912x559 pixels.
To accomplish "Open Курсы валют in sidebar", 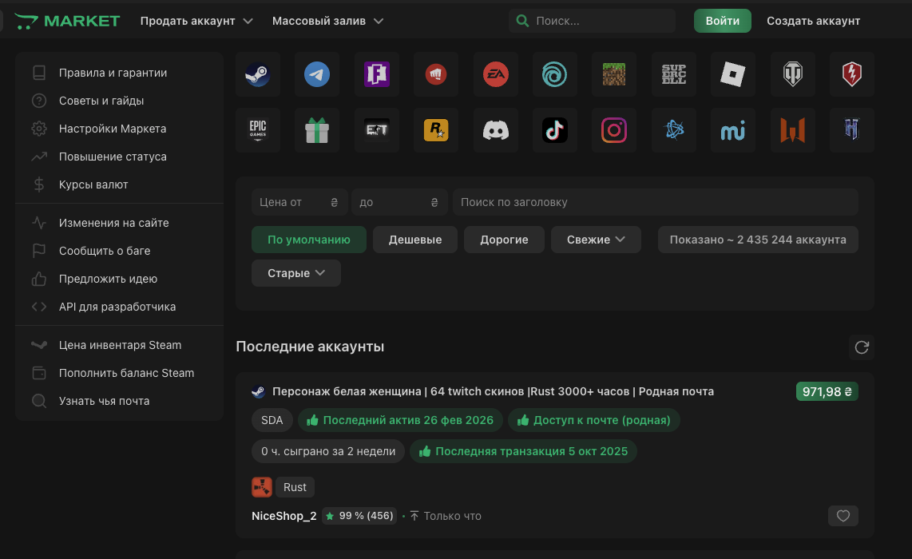I will [x=119, y=184].
